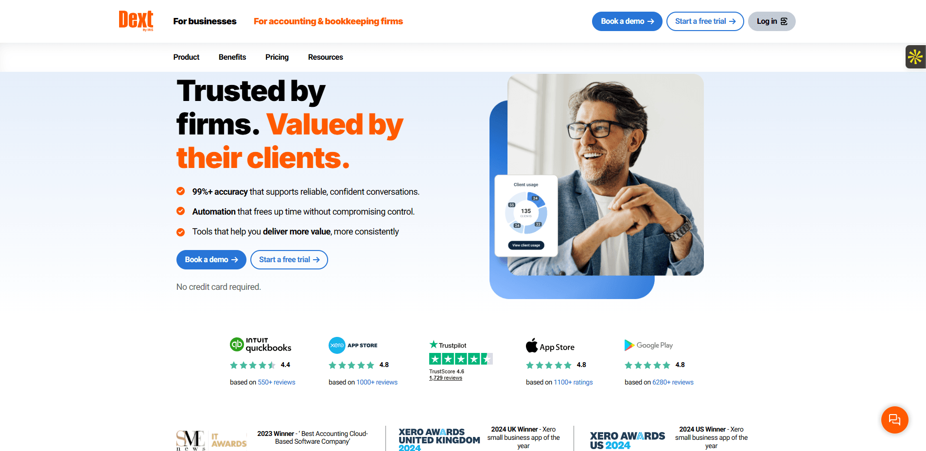
Task: Click the Intuit QuickBooks logo
Action: (261, 345)
